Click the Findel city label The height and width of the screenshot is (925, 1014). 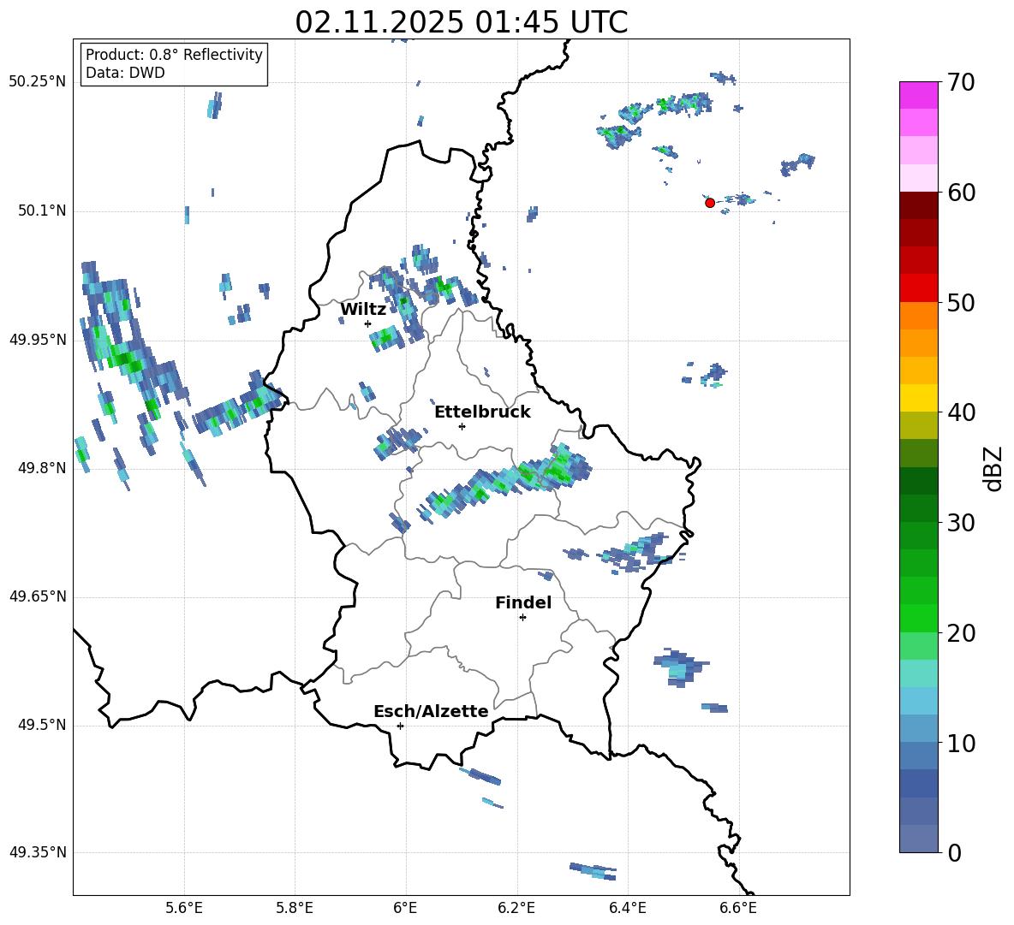click(x=523, y=603)
